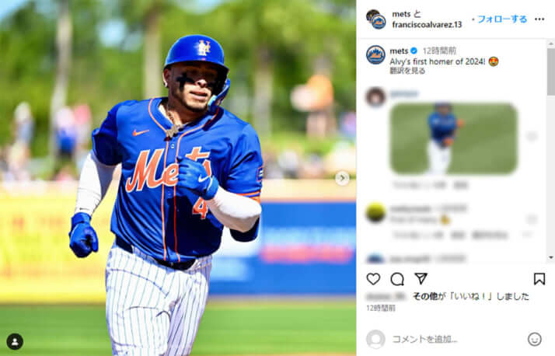The height and width of the screenshot is (356, 555).
Task: Share post with paper plane icon
Action: click(421, 279)
